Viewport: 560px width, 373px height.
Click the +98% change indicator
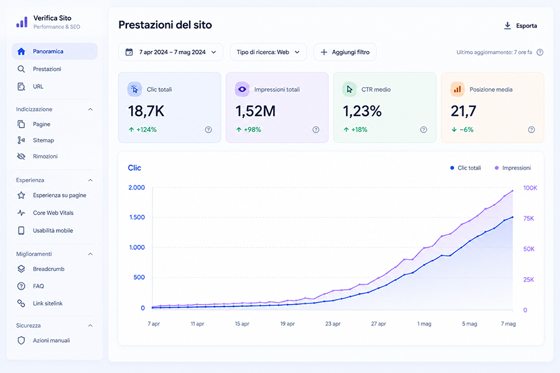coord(248,129)
